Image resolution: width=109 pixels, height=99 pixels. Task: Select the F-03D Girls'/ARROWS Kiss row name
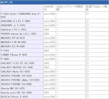click(21, 15)
